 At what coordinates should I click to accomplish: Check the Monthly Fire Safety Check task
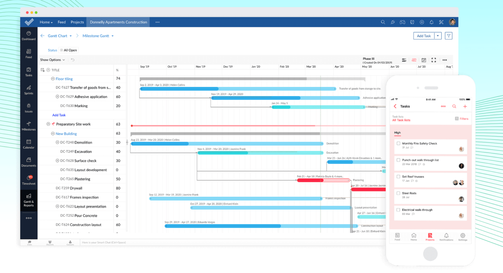[x=398, y=144]
